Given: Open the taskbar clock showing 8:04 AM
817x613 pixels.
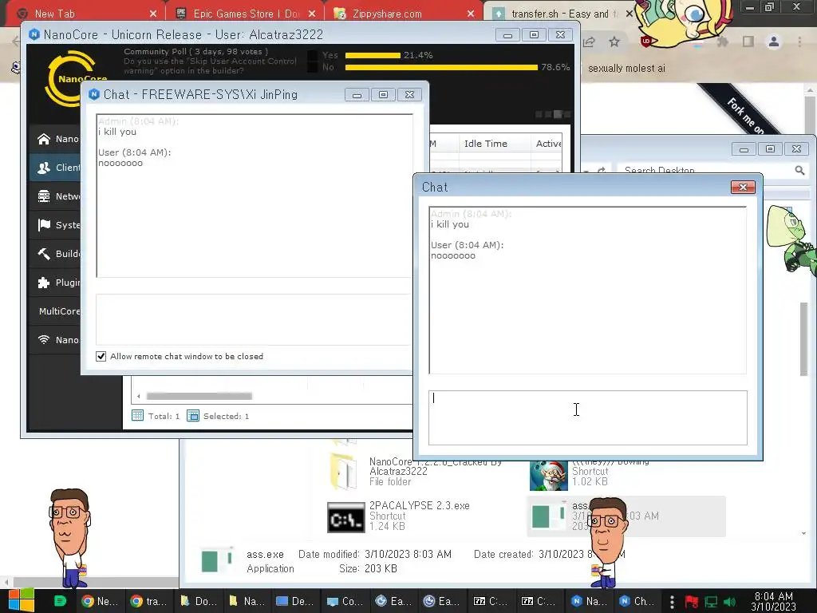Looking at the screenshot, I should [774, 601].
